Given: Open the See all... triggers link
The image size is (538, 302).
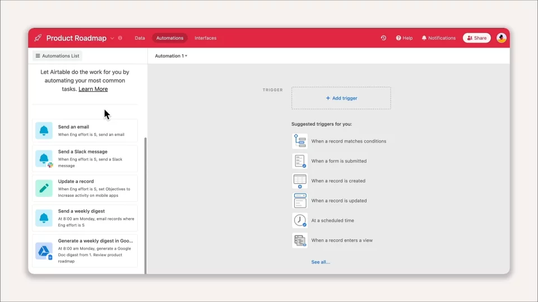Looking at the screenshot, I should point(321,262).
